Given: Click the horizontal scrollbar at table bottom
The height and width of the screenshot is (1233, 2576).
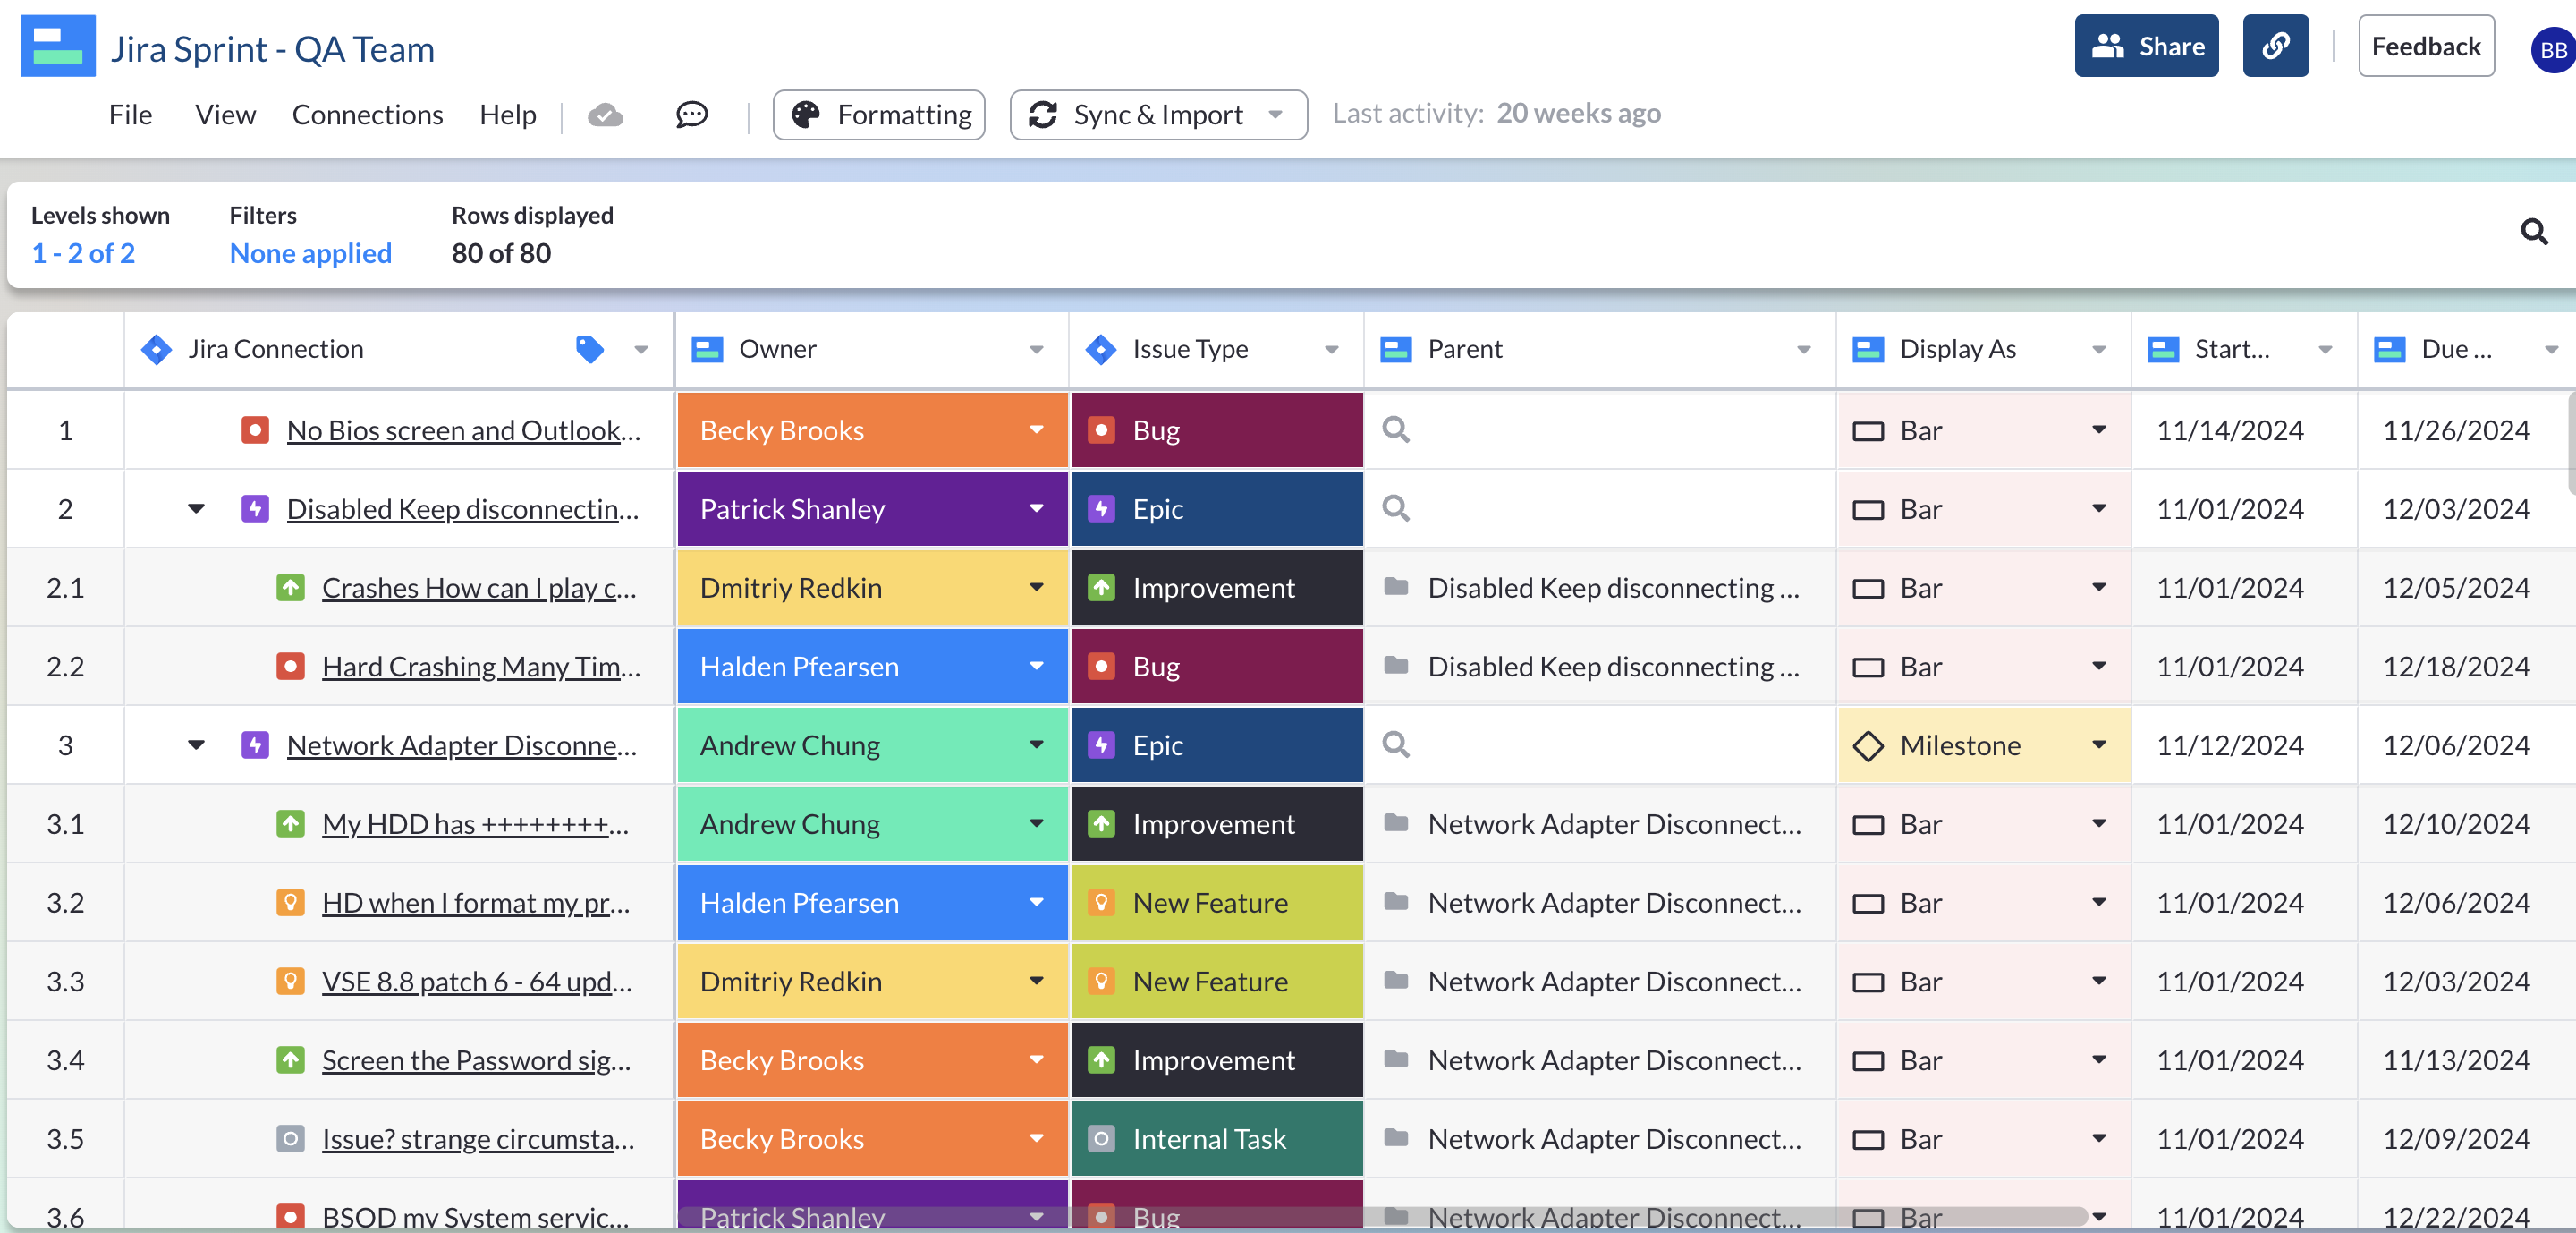Looking at the screenshot, I should tap(1382, 1216).
